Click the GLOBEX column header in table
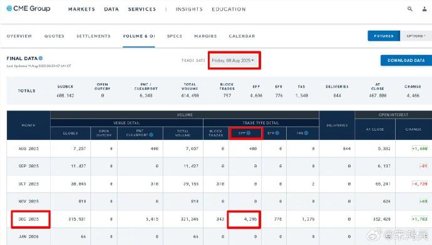 click(x=71, y=133)
